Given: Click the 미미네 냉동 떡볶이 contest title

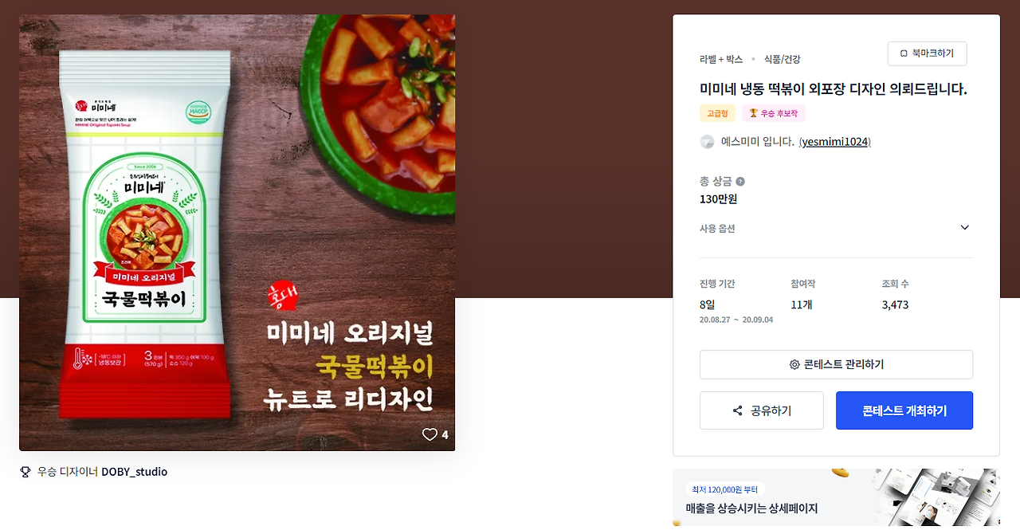Looking at the screenshot, I should click(833, 89).
